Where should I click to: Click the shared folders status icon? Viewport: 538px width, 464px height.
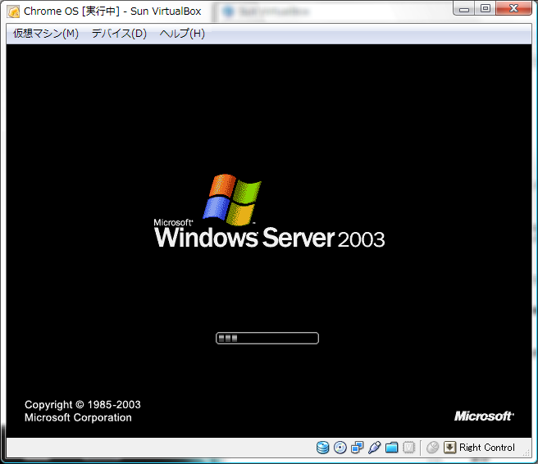point(391,448)
